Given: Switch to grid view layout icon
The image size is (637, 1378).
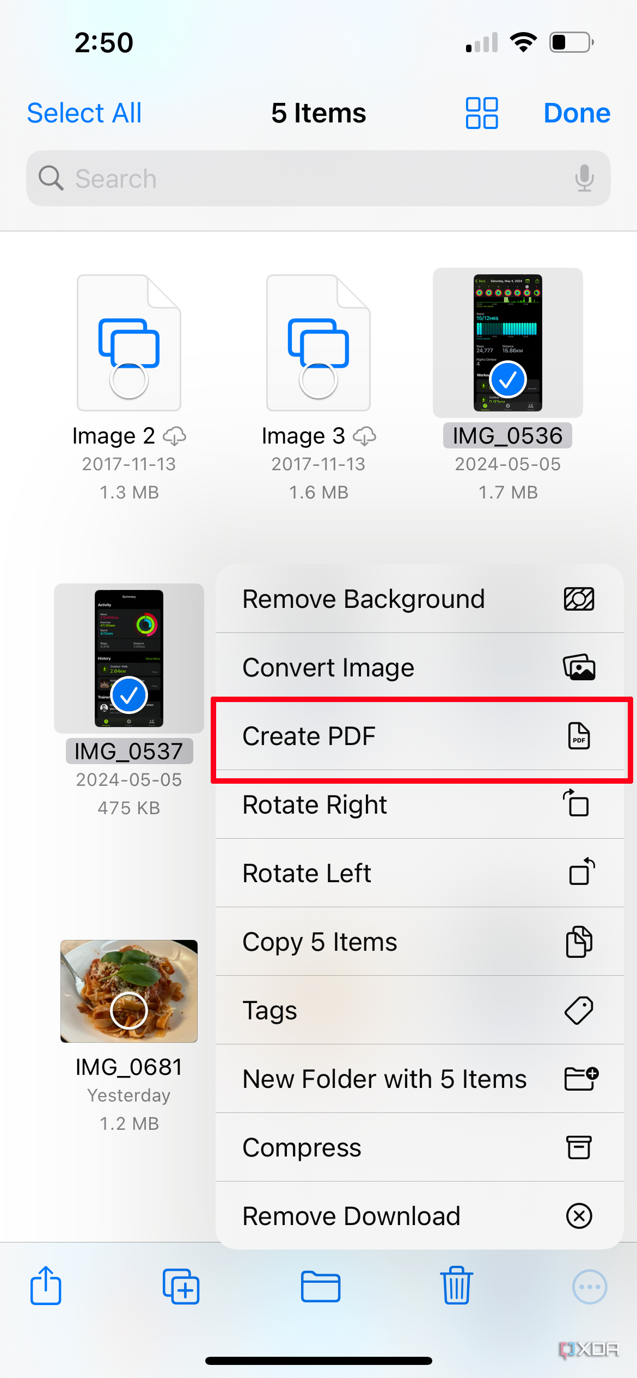Looking at the screenshot, I should (481, 113).
